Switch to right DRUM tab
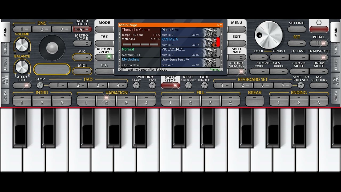Image resolution: width=341 pixels, height=192 pixels. [336, 96]
